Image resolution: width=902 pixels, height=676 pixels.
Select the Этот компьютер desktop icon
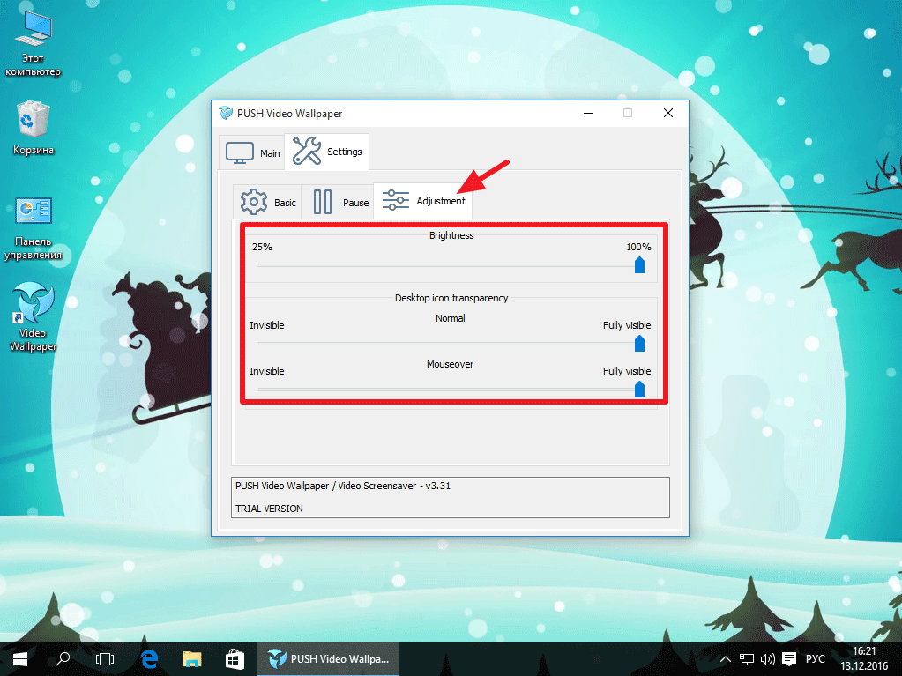[x=33, y=44]
